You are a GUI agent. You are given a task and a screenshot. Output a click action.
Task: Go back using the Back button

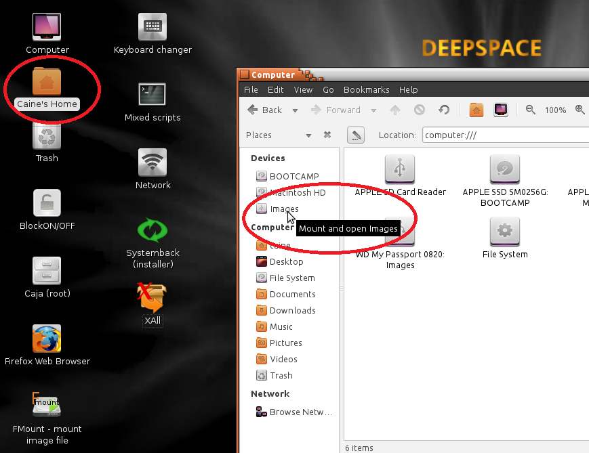click(265, 110)
